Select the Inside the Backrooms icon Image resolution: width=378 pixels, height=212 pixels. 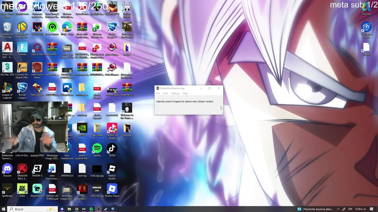tap(127, 30)
